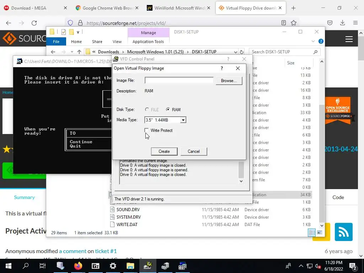Click the help question mark in Open Virtual Floppy Image
The height and width of the screenshot is (273, 364).
(222, 68)
